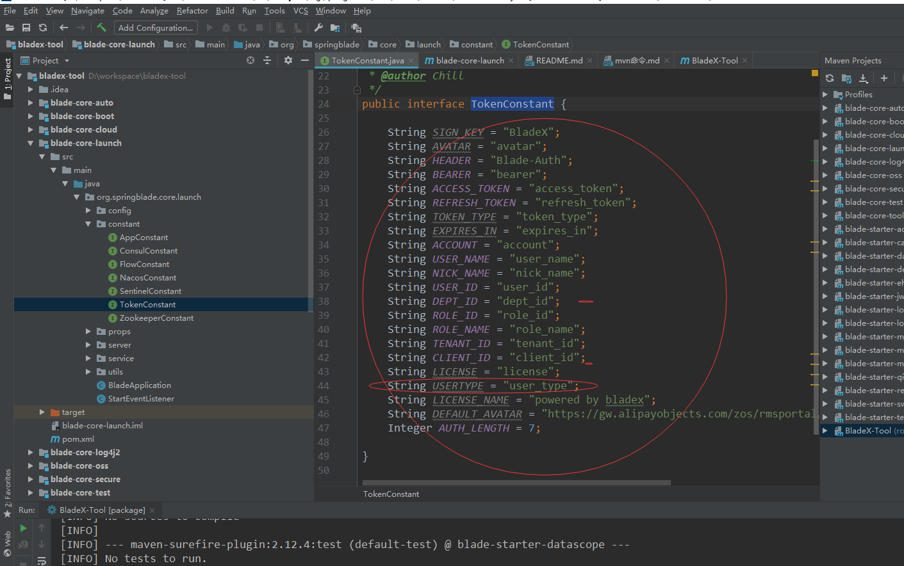Expand the target folder
The width and height of the screenshot is (904, 566).
(x=42, y=412)
